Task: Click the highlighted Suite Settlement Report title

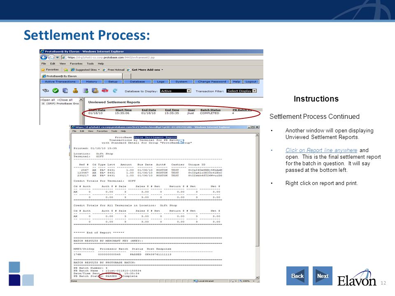Action: tap(155, 137)
